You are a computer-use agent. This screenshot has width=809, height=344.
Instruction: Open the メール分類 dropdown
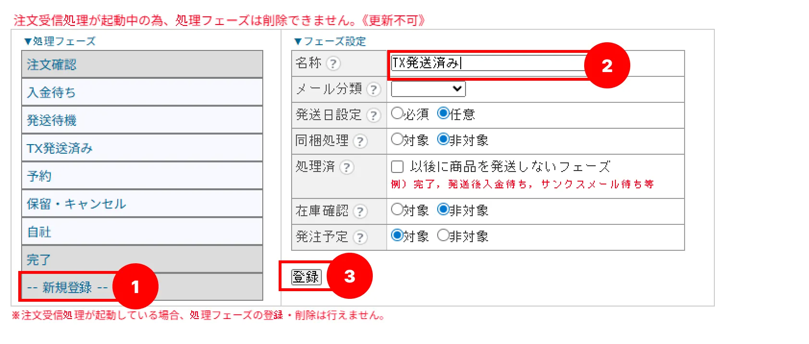pos(428,89)
